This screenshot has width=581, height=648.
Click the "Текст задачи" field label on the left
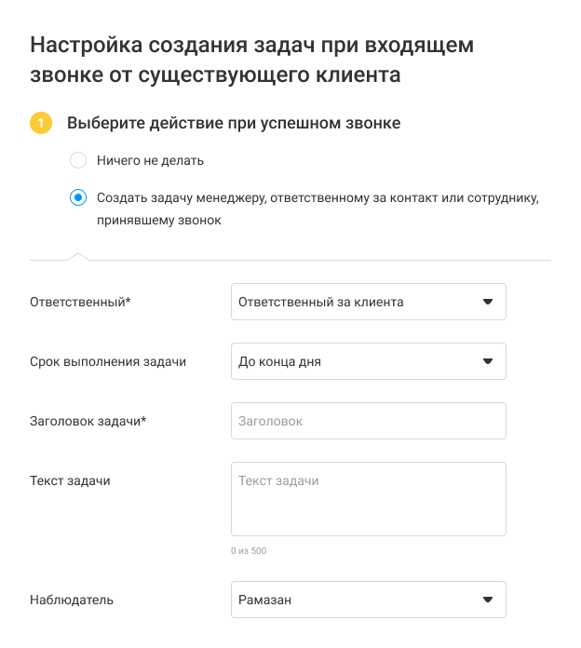[x=71, y=480]
